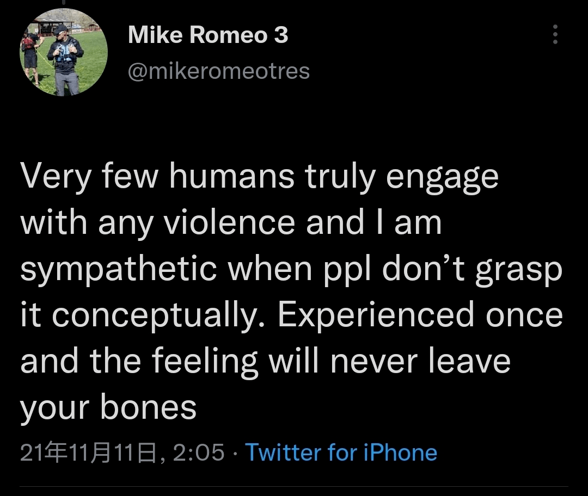
Task: Click the word "grasp" in the tweet
Action: (518, 269)
